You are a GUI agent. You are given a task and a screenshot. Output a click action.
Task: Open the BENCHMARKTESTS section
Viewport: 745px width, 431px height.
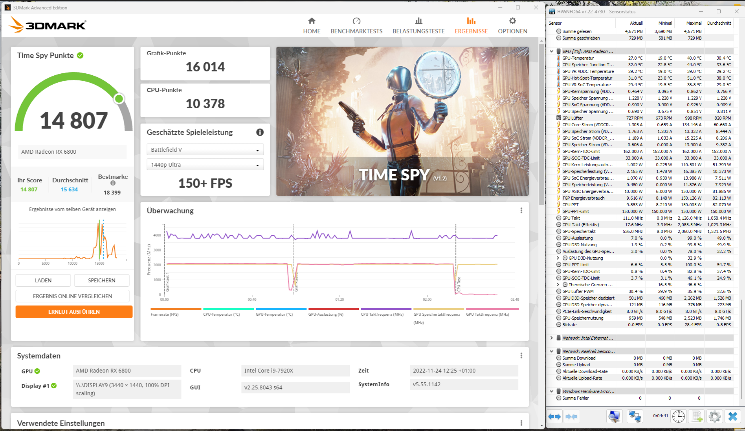(x=356, y=26)
